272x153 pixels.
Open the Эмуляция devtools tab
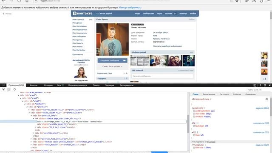[110, 85]
